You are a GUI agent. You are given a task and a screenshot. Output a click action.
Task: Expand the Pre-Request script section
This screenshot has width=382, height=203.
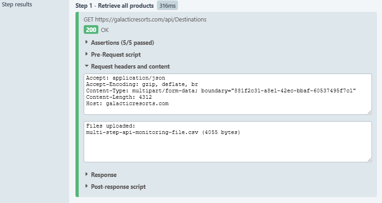point(115,54)
